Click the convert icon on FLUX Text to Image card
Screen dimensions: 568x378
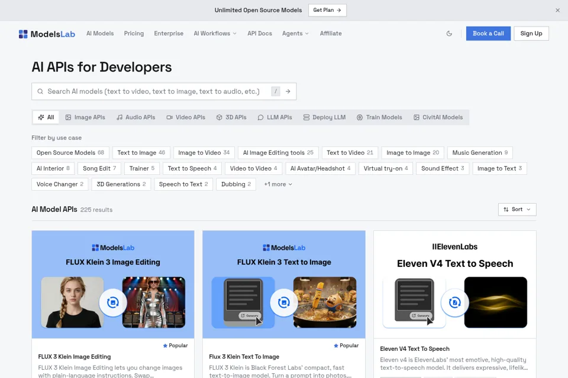coord(284,302)
